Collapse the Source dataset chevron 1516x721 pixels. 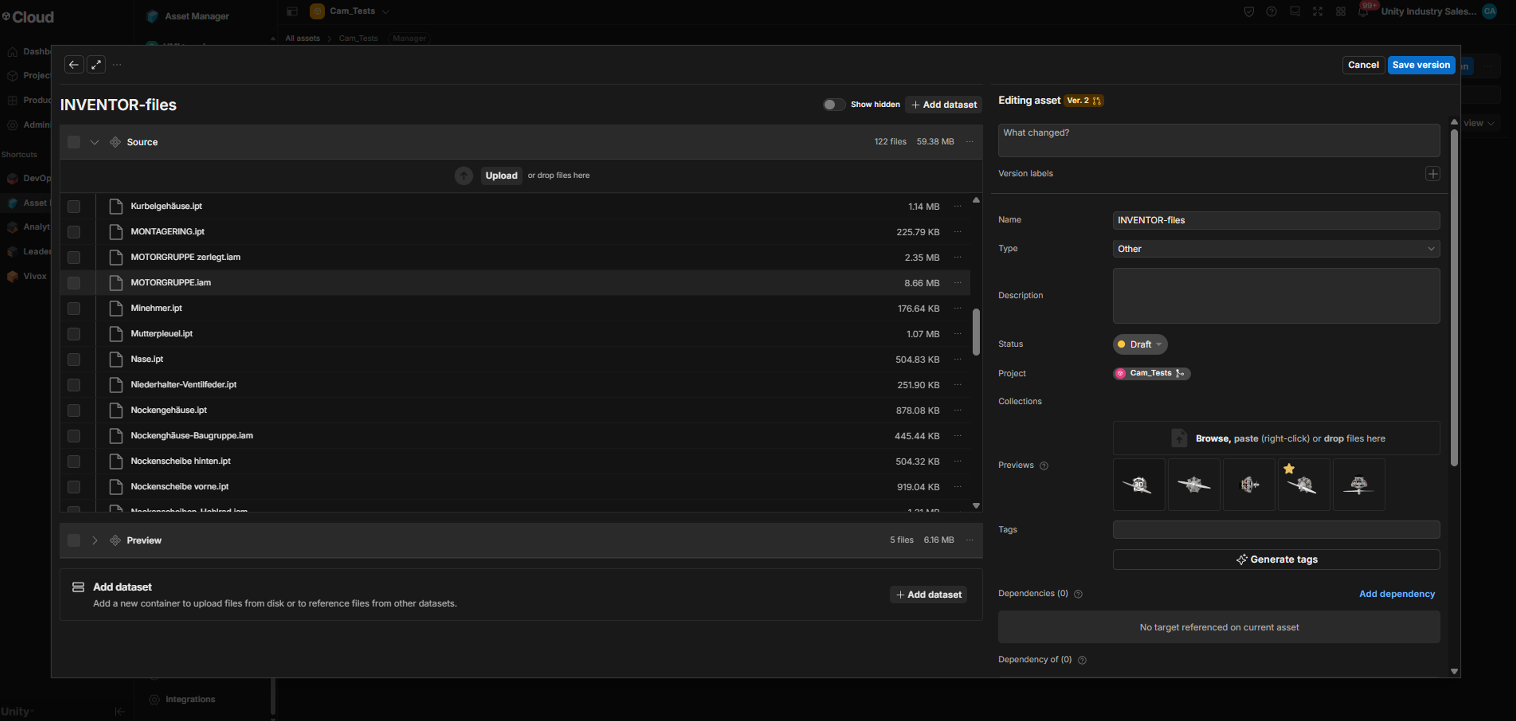pos(94,142)
